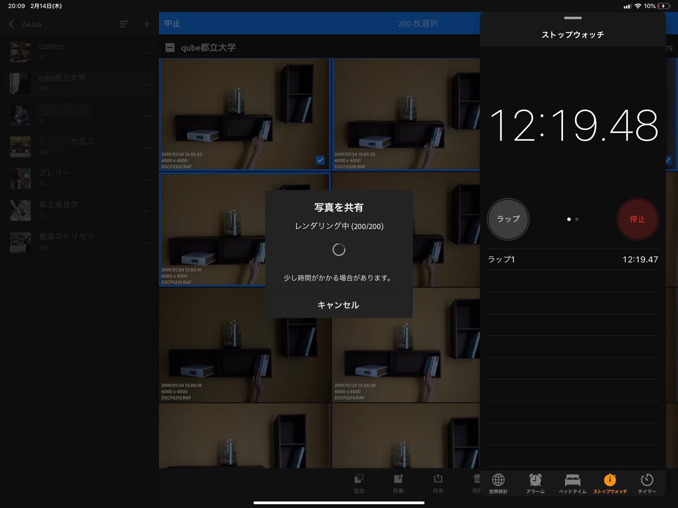
Task: Open the sort options icon in sidebar header
Action: tap(124, 24)
